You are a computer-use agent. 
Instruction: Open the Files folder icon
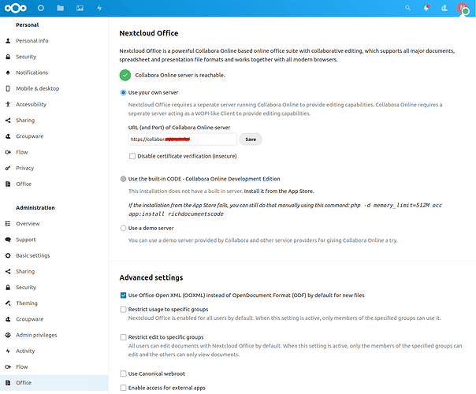coord(61,8)
